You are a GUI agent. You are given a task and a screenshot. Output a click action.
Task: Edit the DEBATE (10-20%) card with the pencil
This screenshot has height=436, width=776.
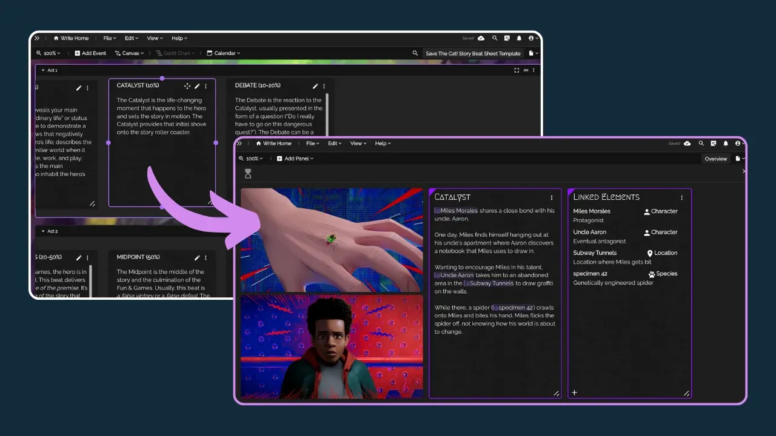click(315, 86)
